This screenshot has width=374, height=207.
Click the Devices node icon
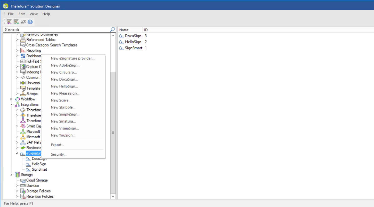click(x=23, y=186)
